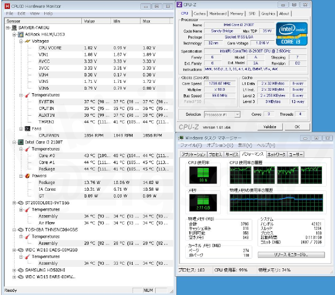Click the Intel Core i3 2100T chip icon
335x295 pixels.
click(x=21, y=142)
